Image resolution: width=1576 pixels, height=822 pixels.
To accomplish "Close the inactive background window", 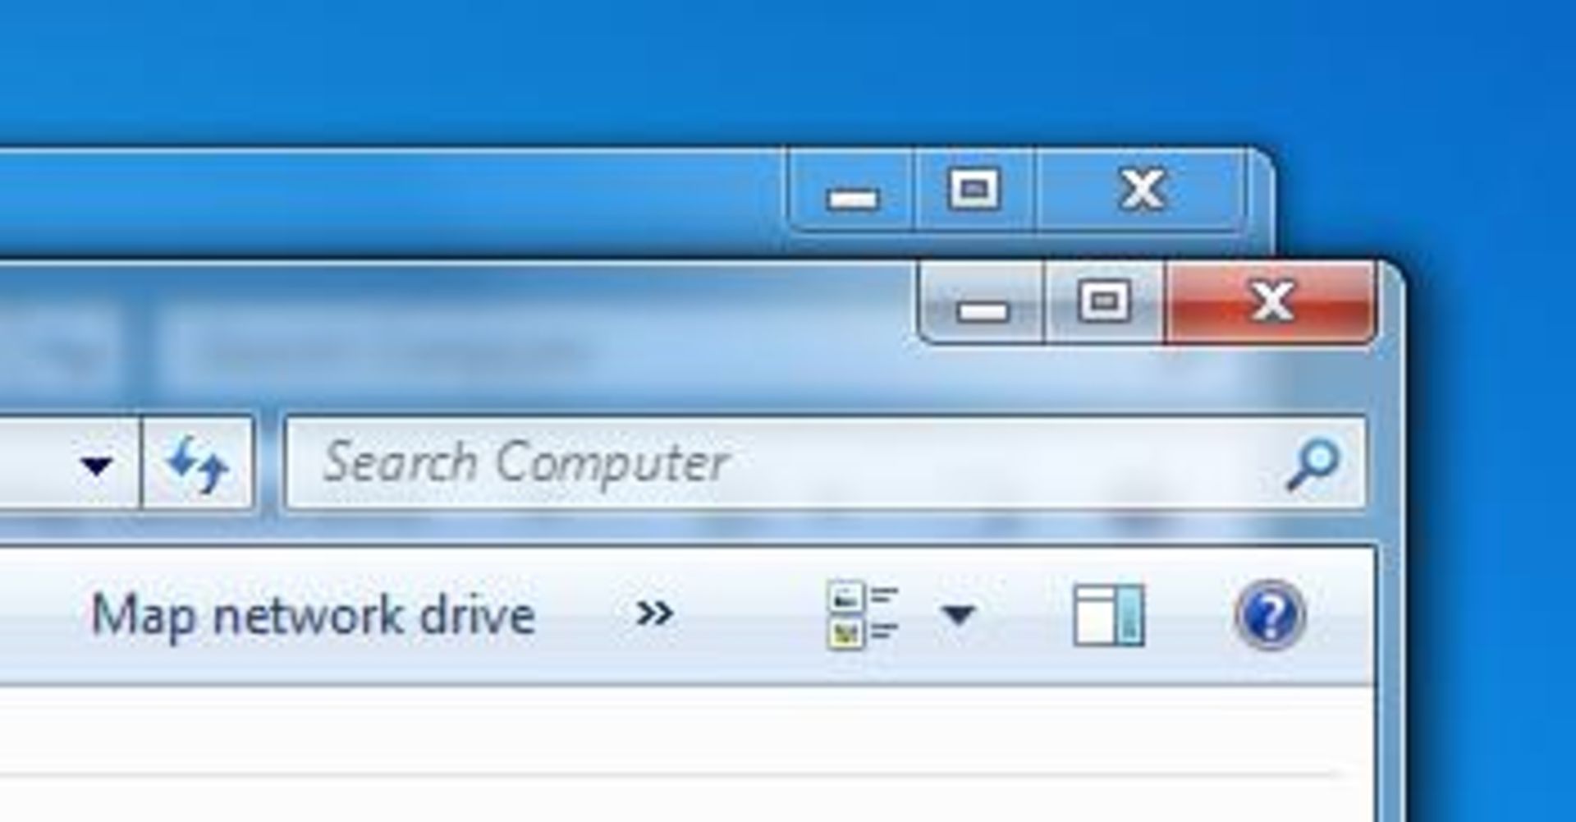I will point(1141,190).
